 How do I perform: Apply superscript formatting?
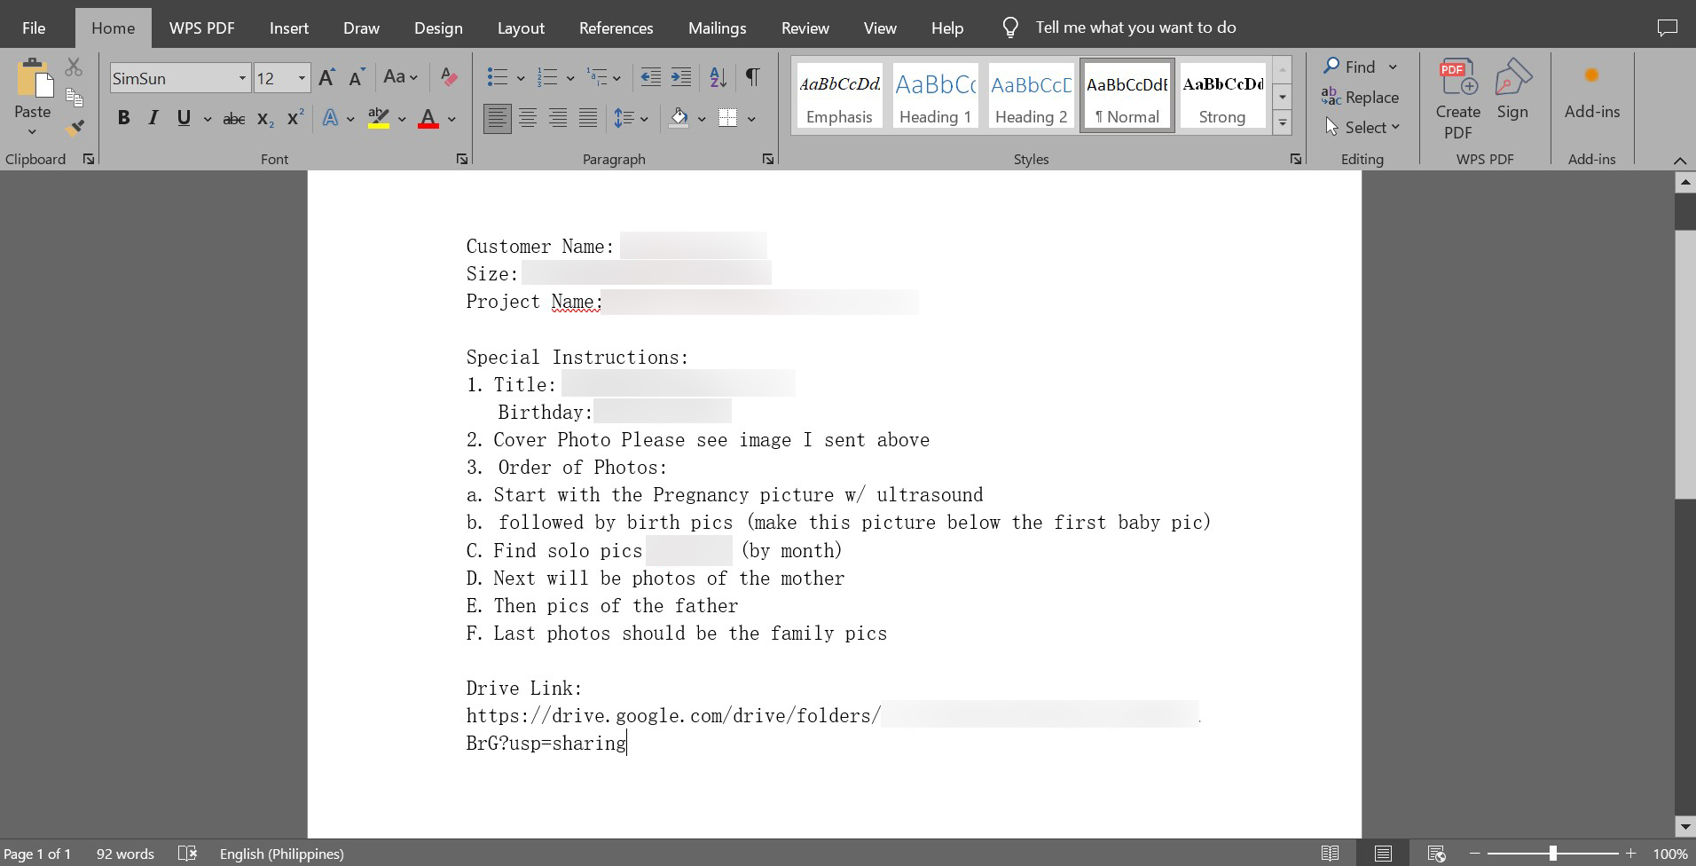tap(295, 118)
